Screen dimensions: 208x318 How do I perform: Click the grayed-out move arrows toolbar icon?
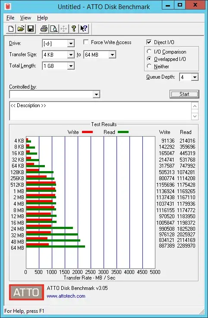point(63,29)
